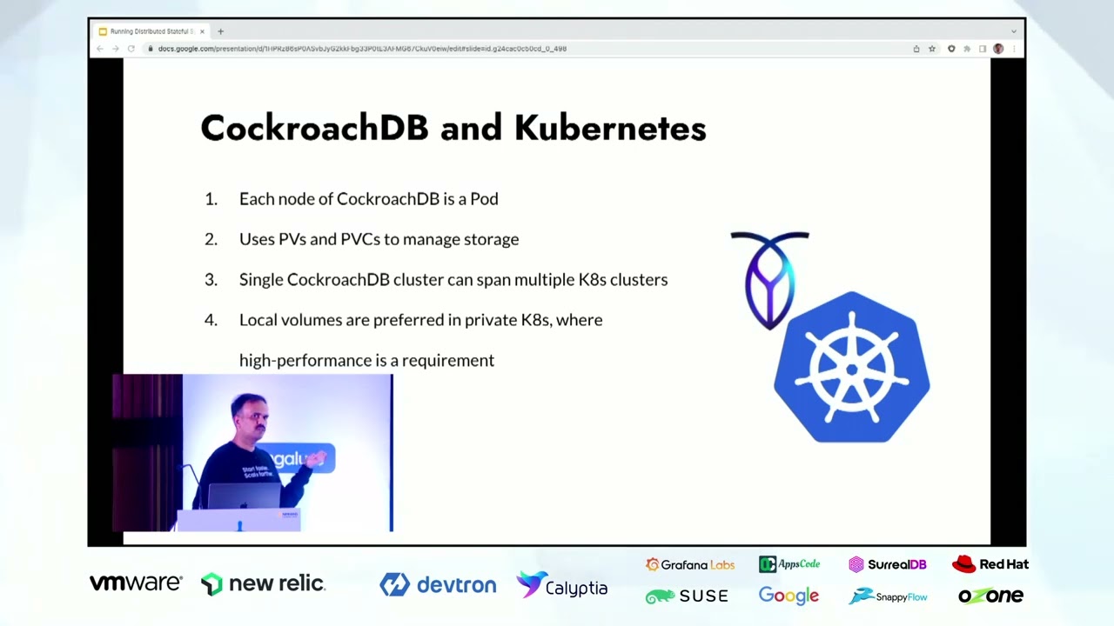This screenshot has width=1114, height=626.
Task: Open a new browser tab
Action: click(x=220, y=31)
